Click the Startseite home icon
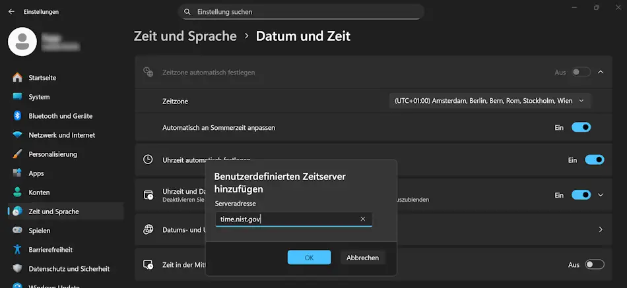 [17, 78]
